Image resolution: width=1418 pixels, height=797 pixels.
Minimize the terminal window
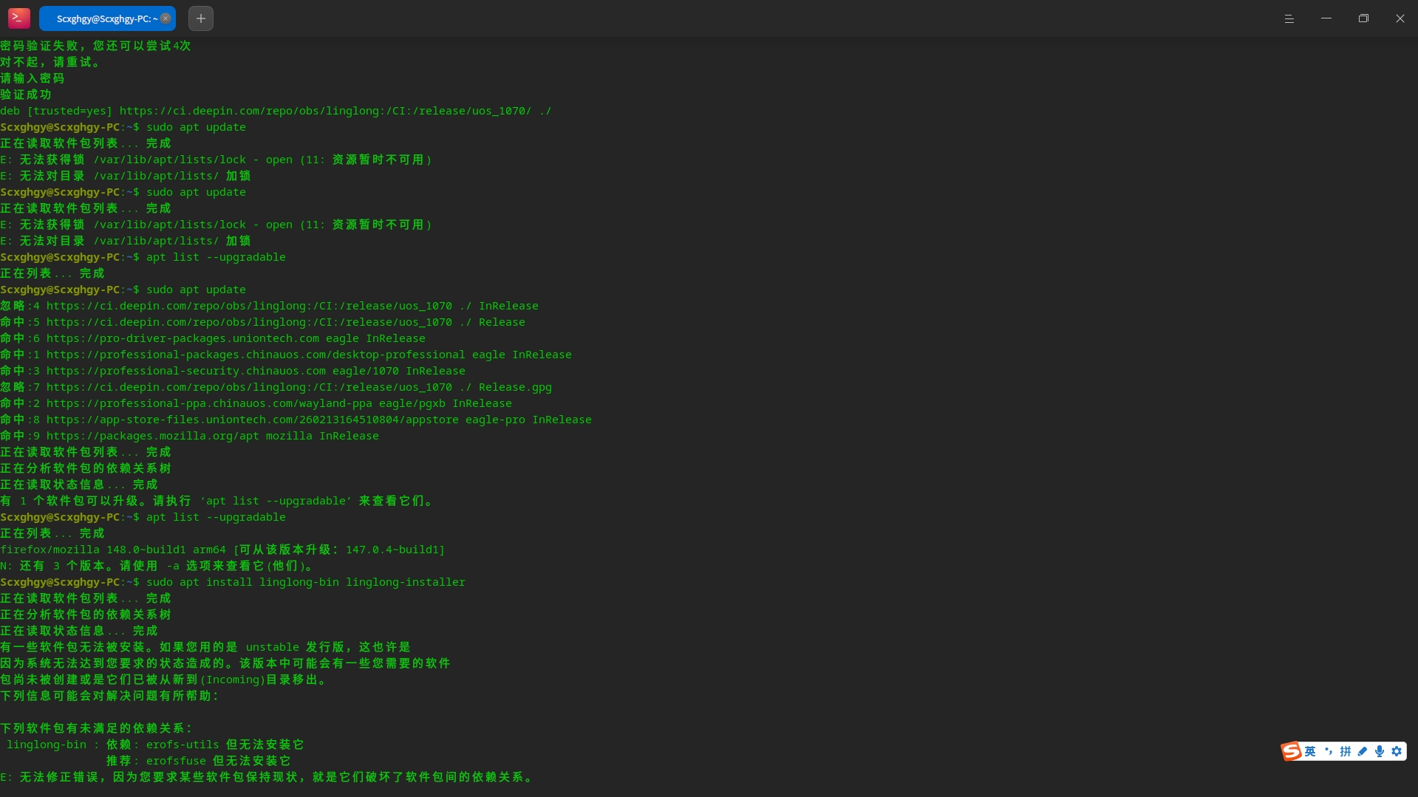click(1326, 18)
